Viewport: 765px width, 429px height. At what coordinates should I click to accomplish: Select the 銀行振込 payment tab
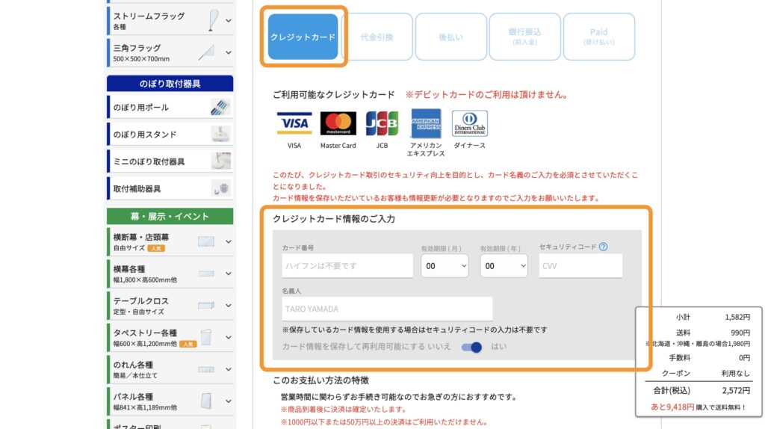(x=524, y=37)
